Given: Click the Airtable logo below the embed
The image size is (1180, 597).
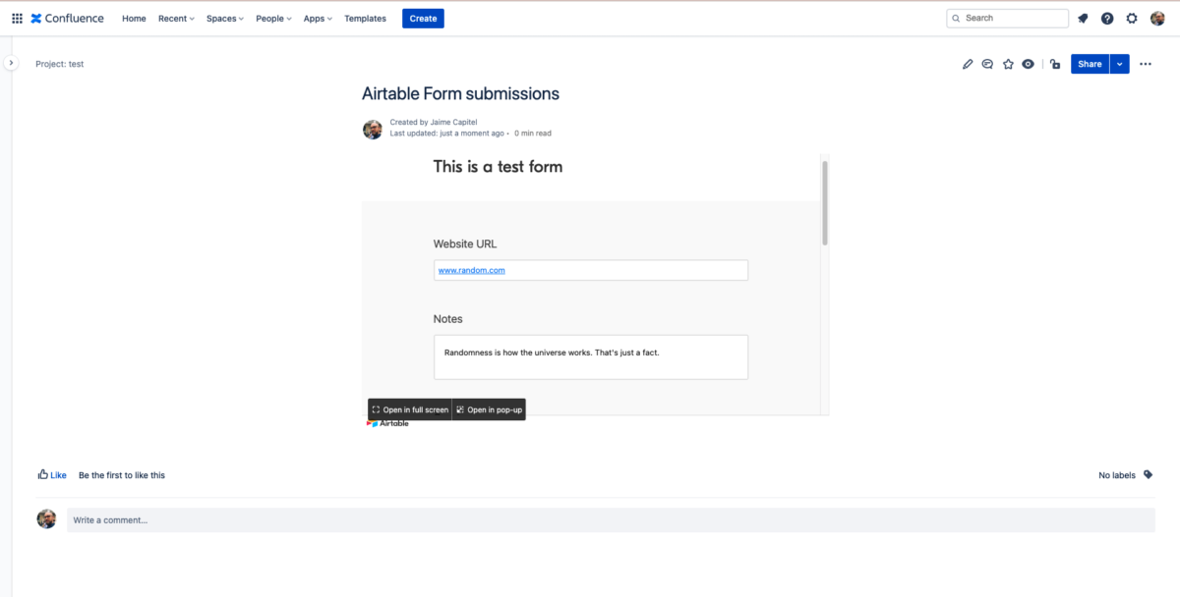Looking at the screenshot, I should (x=387, y=423).
